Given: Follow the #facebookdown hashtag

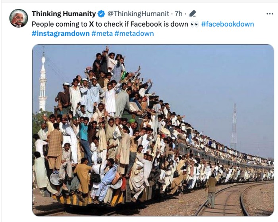Looking at the screenshot, I should 228,24.
